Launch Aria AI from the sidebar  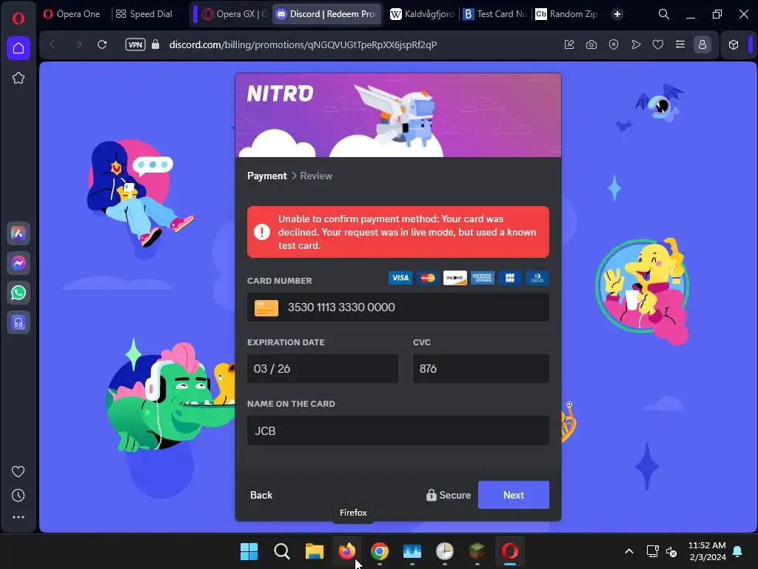[19, 233]
